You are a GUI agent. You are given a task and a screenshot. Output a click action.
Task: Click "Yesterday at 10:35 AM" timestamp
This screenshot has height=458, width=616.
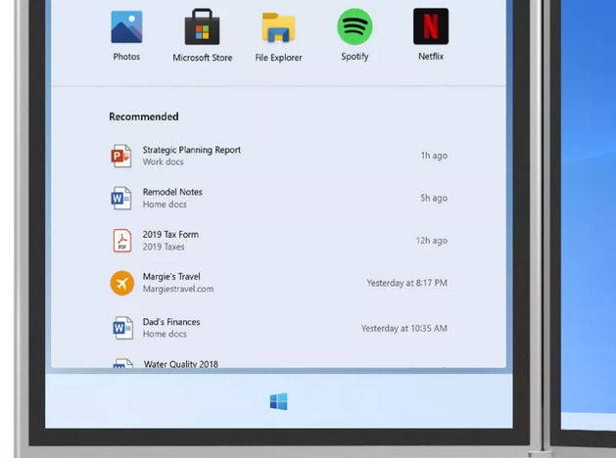[404, 329]
